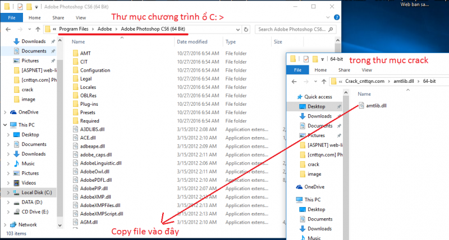The image size is (449, 240).
Task: Select Videos in left window sidebar
Action: pyautogui.click(x=29, y=183)
